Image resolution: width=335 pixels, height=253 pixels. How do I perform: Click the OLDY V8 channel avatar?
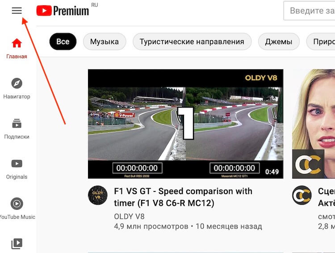98,195
